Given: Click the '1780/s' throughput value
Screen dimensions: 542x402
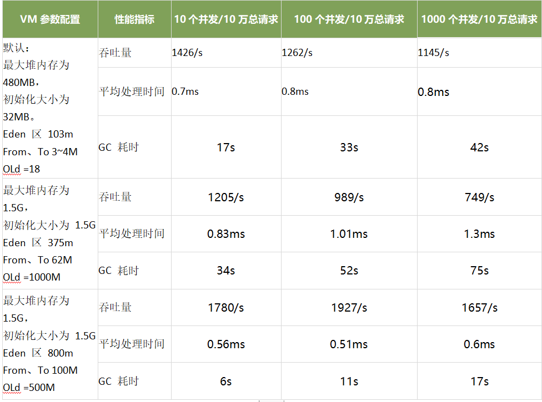Looking at the screenshot, I should pos(226,307).
